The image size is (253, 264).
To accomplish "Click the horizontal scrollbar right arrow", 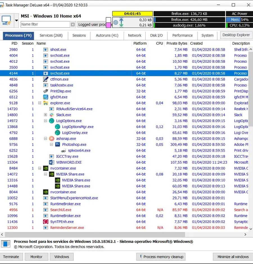I will [x=245, y=234].
